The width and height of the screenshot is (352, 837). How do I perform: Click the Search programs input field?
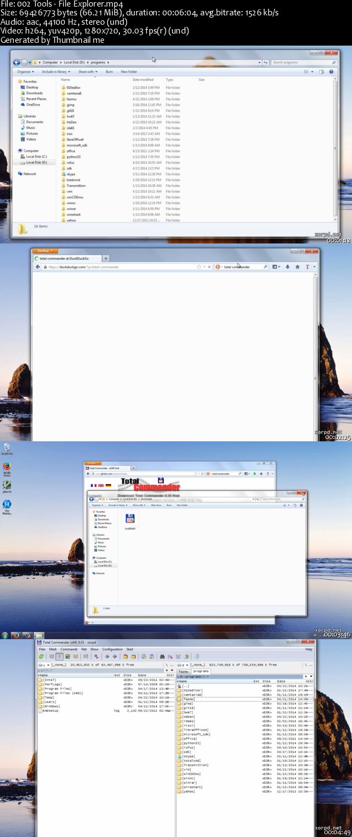[302, 63]
